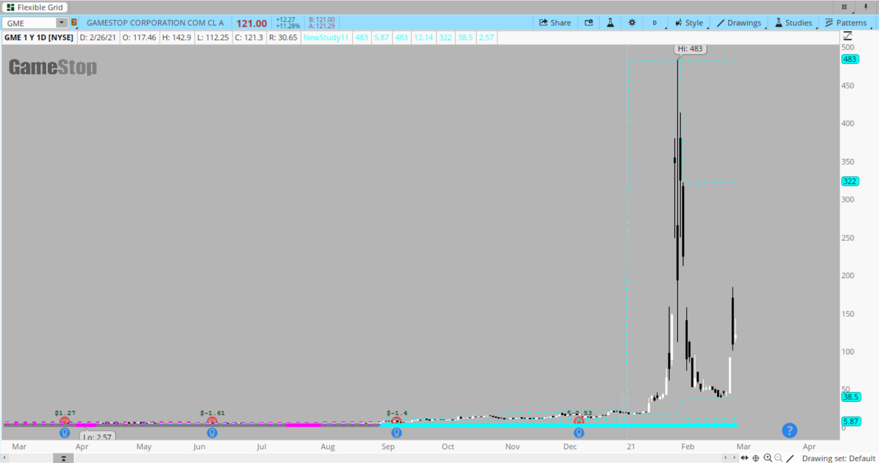Click the R: 30.65 range value
Screen dimensions: 879x463
pyautogui.click(x=283, y=37)
